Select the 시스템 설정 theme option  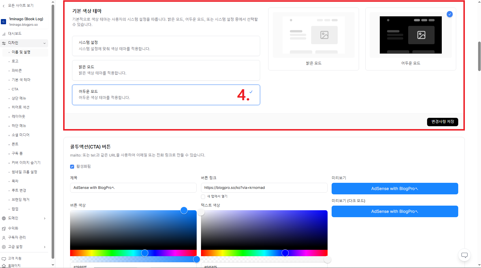[166, 46]
